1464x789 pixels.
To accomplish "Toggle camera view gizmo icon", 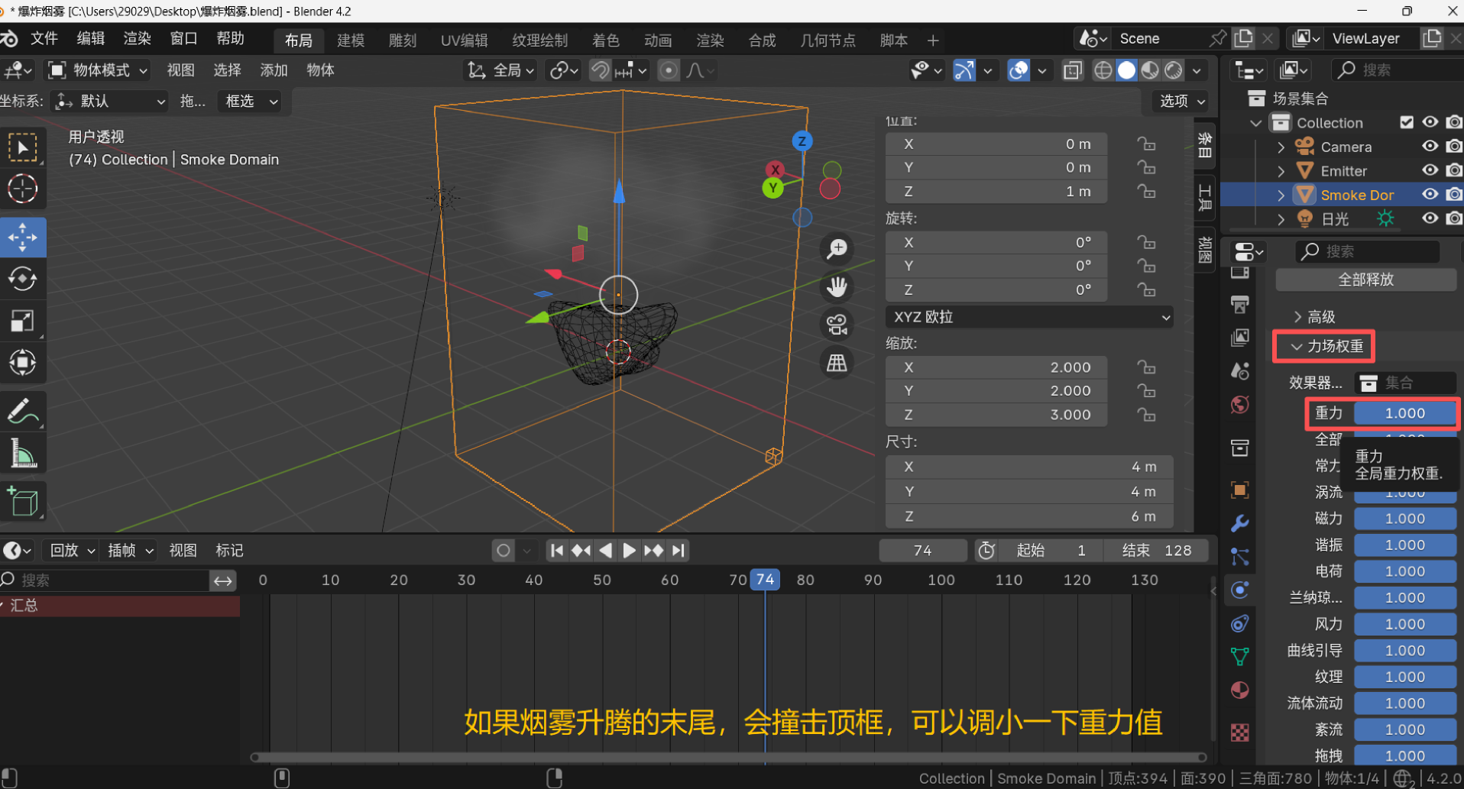I will coord(837,325).
